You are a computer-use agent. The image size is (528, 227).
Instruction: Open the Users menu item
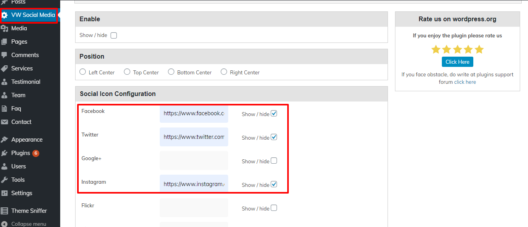(18, 166)
